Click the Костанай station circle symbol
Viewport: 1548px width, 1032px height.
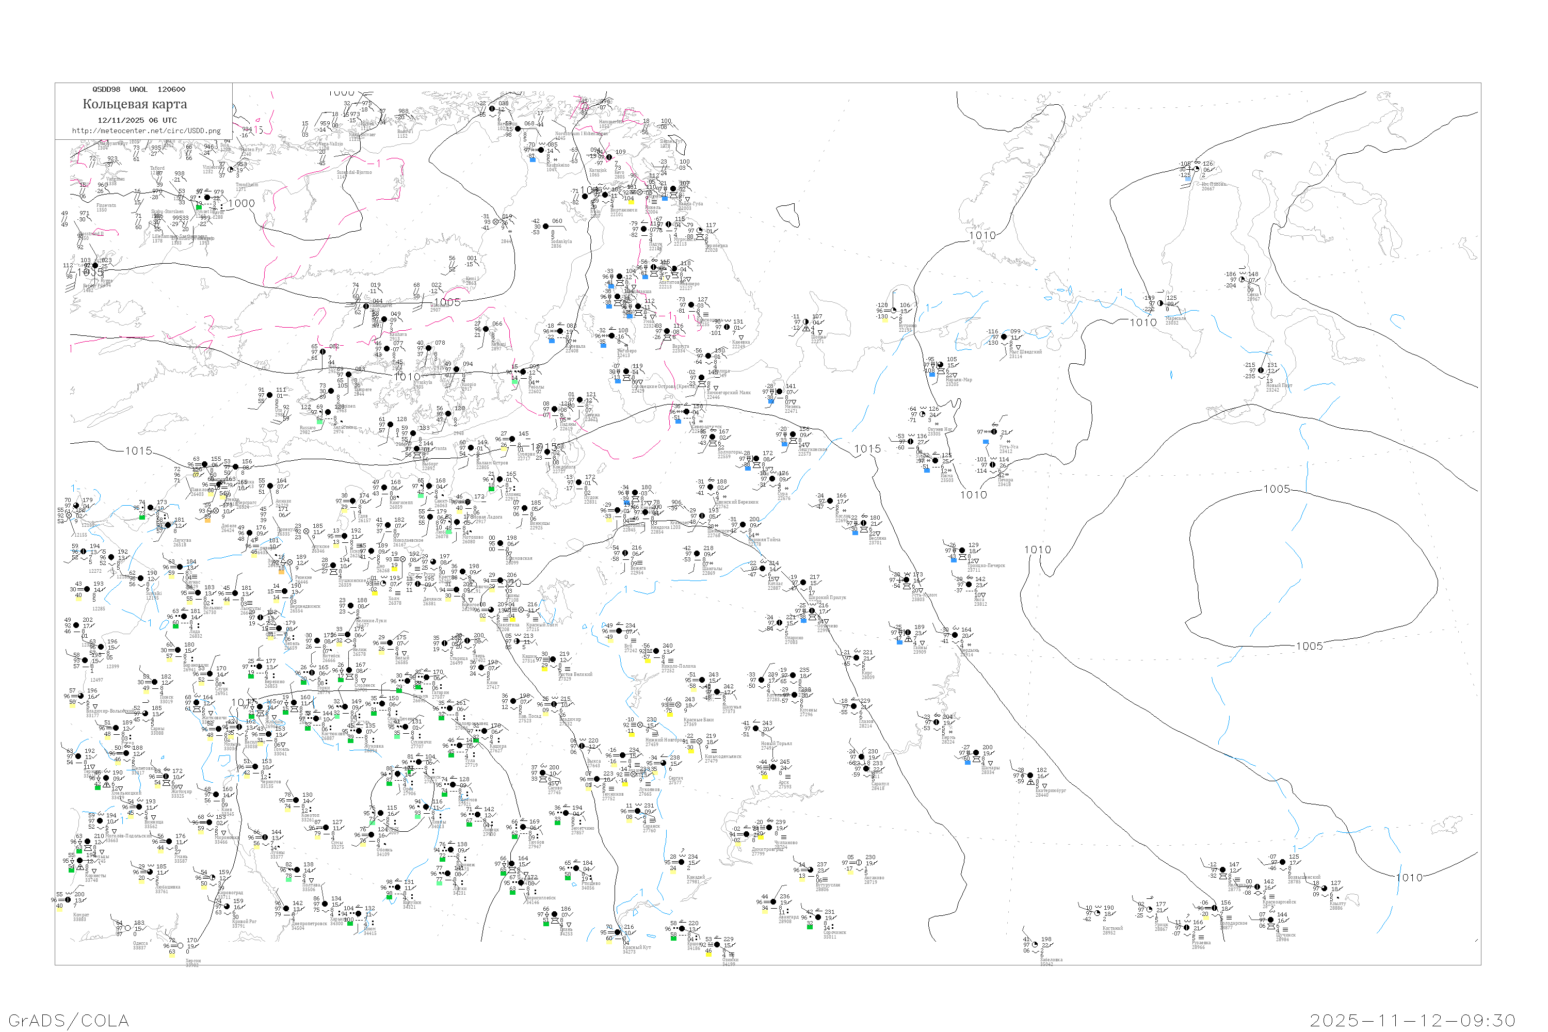pos(1098,913)
